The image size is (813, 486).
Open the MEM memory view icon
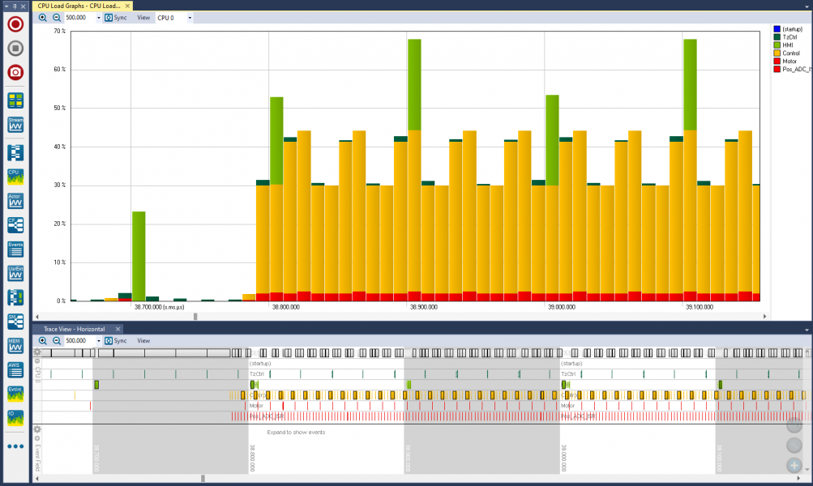pyautogui.click(x=15, y=346)
